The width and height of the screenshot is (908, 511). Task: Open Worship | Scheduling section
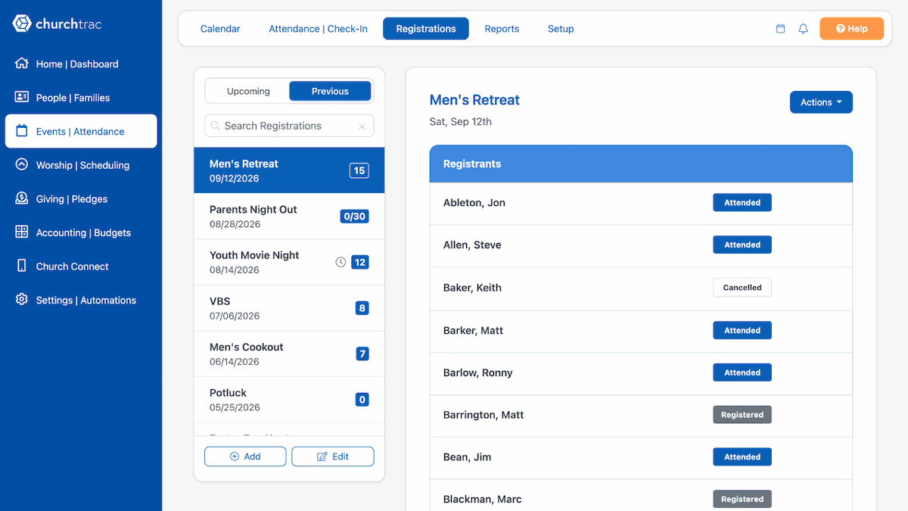(x=81, y=165)
